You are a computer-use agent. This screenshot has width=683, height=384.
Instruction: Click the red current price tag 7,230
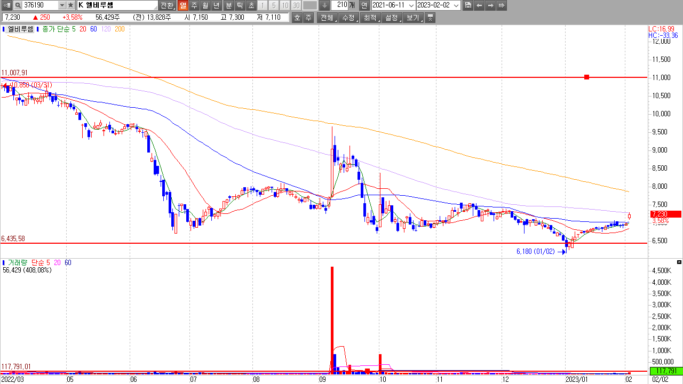tap(666, 214)
